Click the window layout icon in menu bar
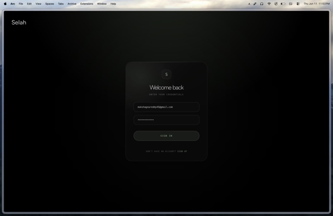The width and height of the screenshot is (333, 216). 291,4
